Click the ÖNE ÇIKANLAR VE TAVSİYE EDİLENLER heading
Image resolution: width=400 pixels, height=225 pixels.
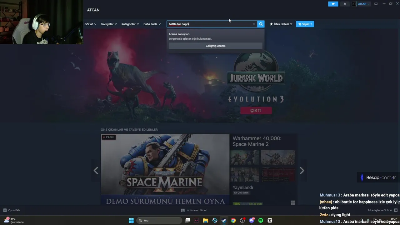129,129
